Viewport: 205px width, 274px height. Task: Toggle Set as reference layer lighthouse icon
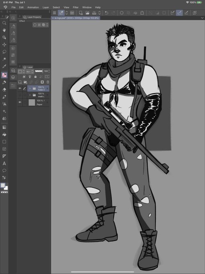(x=30, y=77)
